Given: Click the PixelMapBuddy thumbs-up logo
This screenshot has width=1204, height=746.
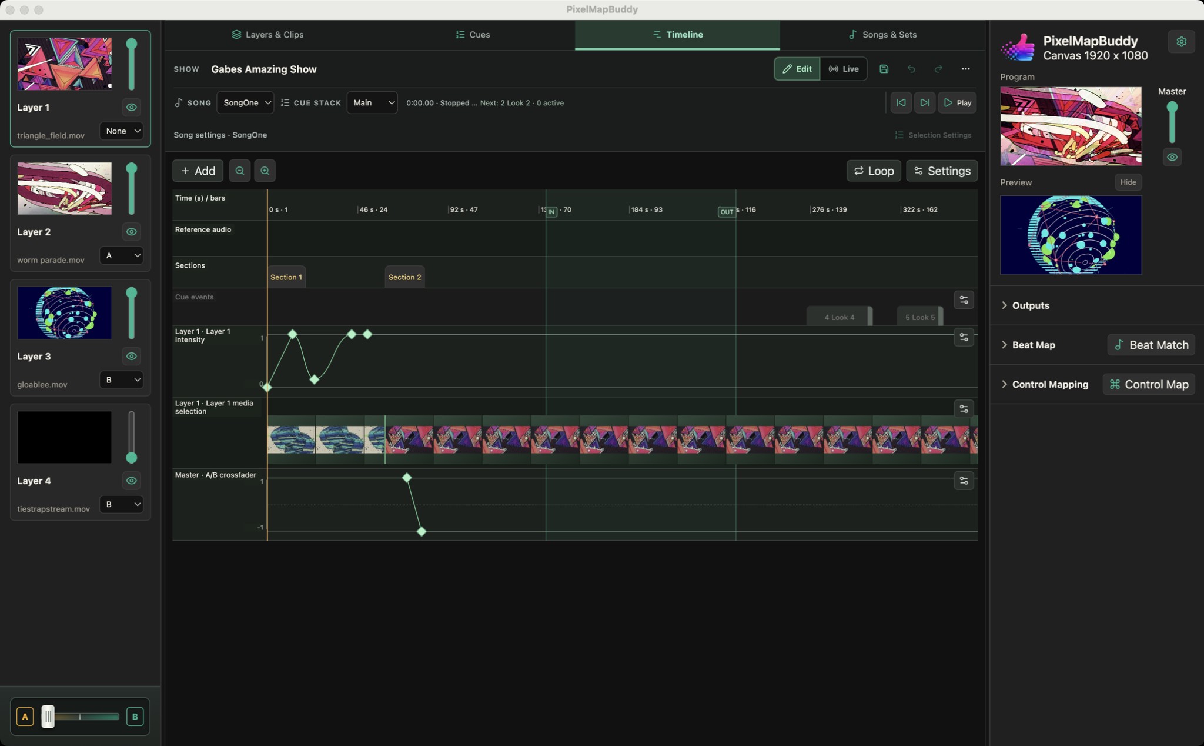Looking at the screenshot, I should pos(1018,47).
